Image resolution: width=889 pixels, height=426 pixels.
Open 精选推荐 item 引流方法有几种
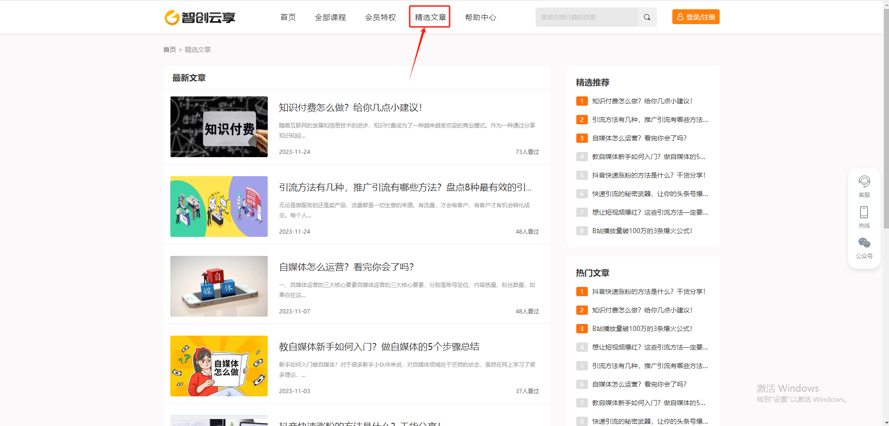650,120
